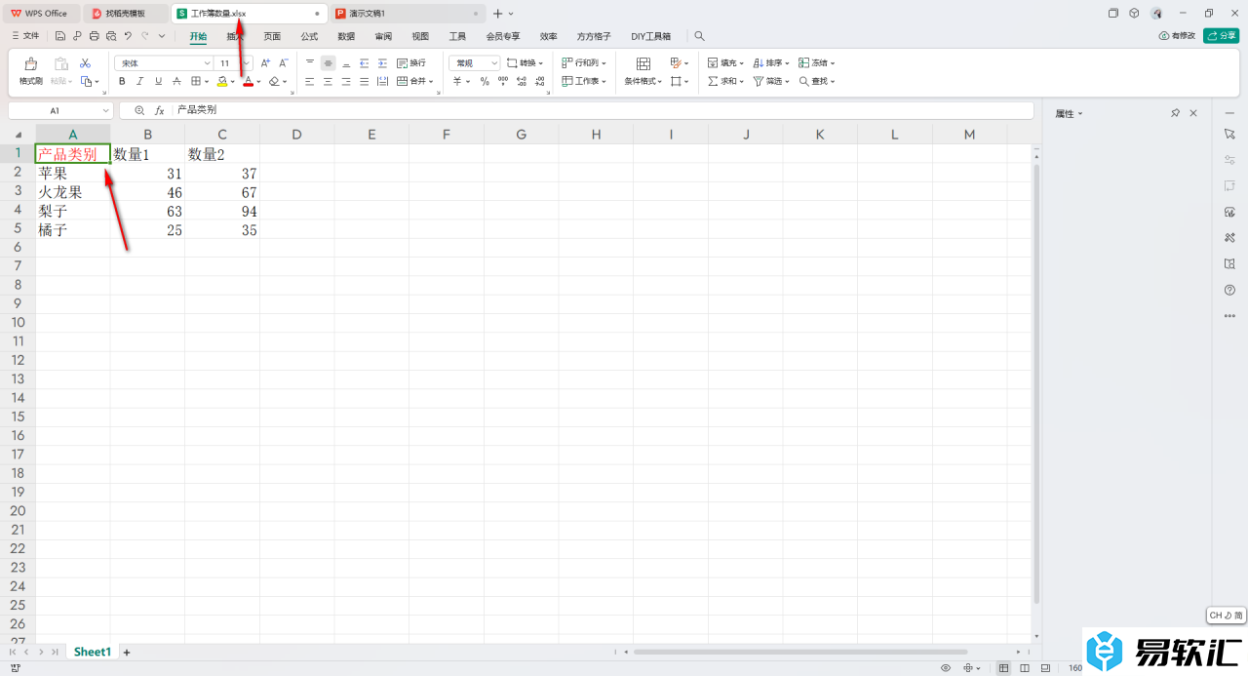Viewport: 1248px width, 676px height.
Task: Toggle Underline formatting
Action: click(x=158, y=81)
